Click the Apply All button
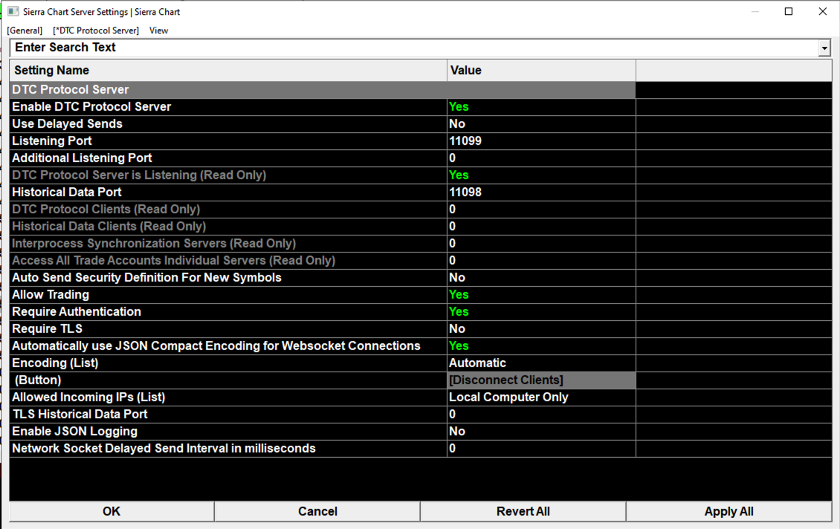Screen dimensions: 840x529 (x=728, y=511)
